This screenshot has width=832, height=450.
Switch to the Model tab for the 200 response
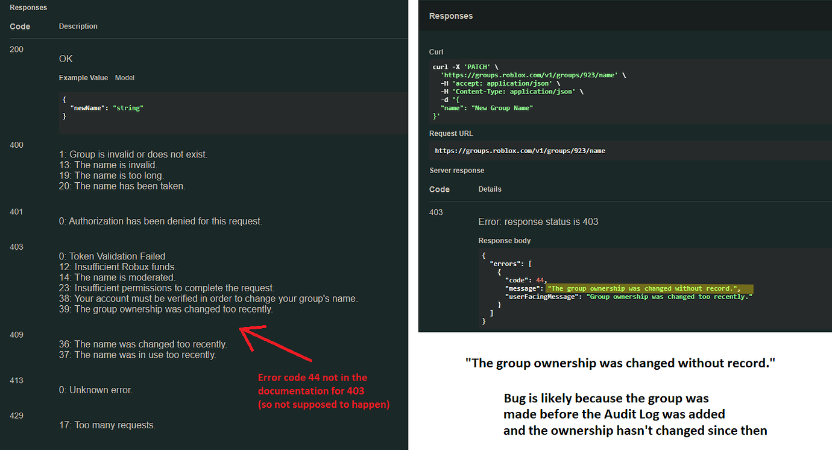[125, 77]
